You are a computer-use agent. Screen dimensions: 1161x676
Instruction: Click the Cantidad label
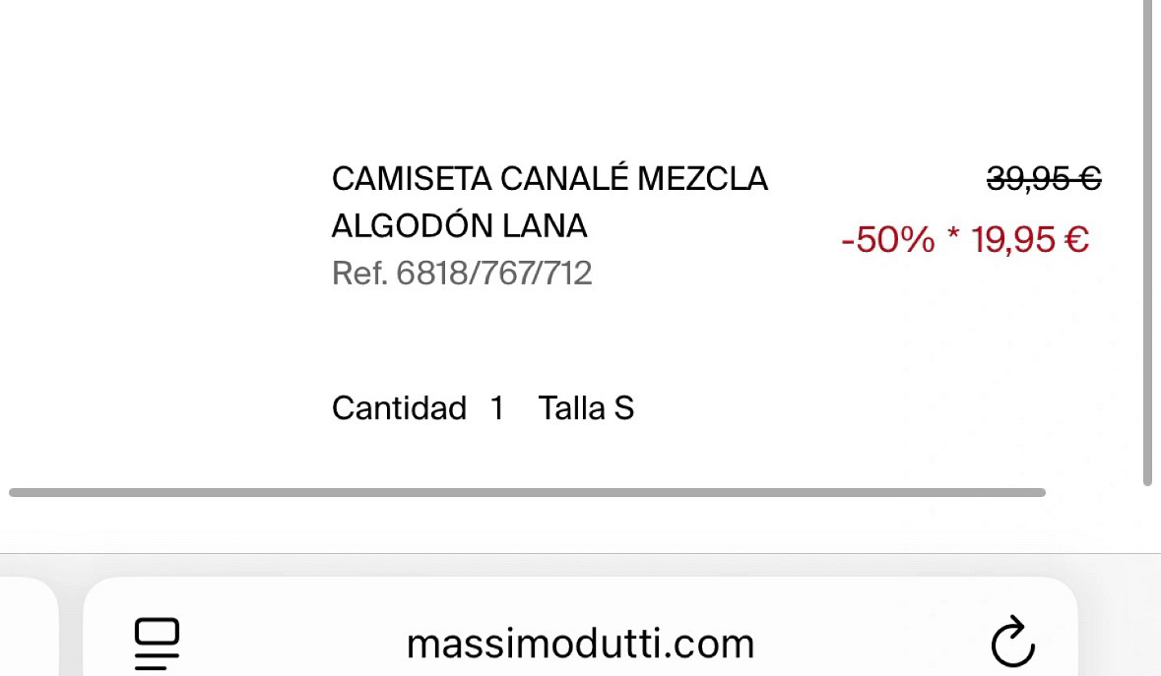tap(399, 407)
